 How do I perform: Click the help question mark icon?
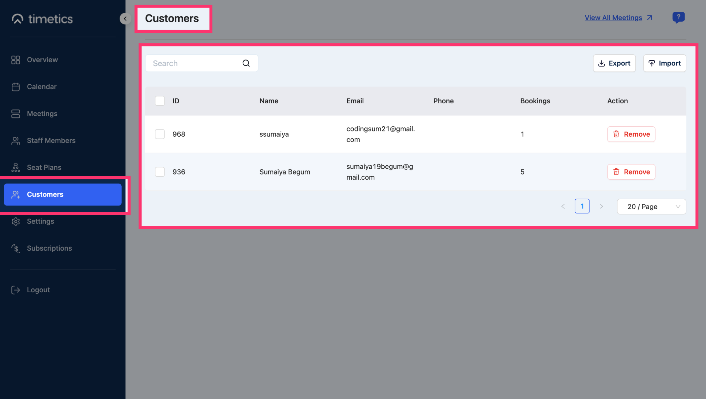click(x=678, y=17)
